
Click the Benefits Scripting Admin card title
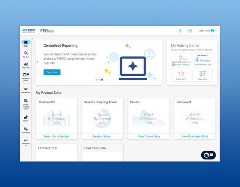(x=100, y=102)
